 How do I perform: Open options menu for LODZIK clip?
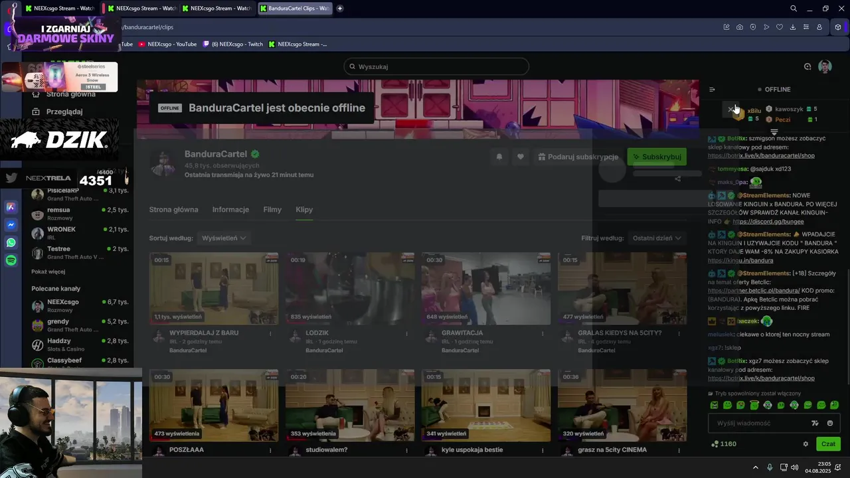(406, 333)
